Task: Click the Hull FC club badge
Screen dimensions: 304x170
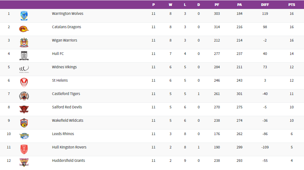Action: click(x=24, y=56)
